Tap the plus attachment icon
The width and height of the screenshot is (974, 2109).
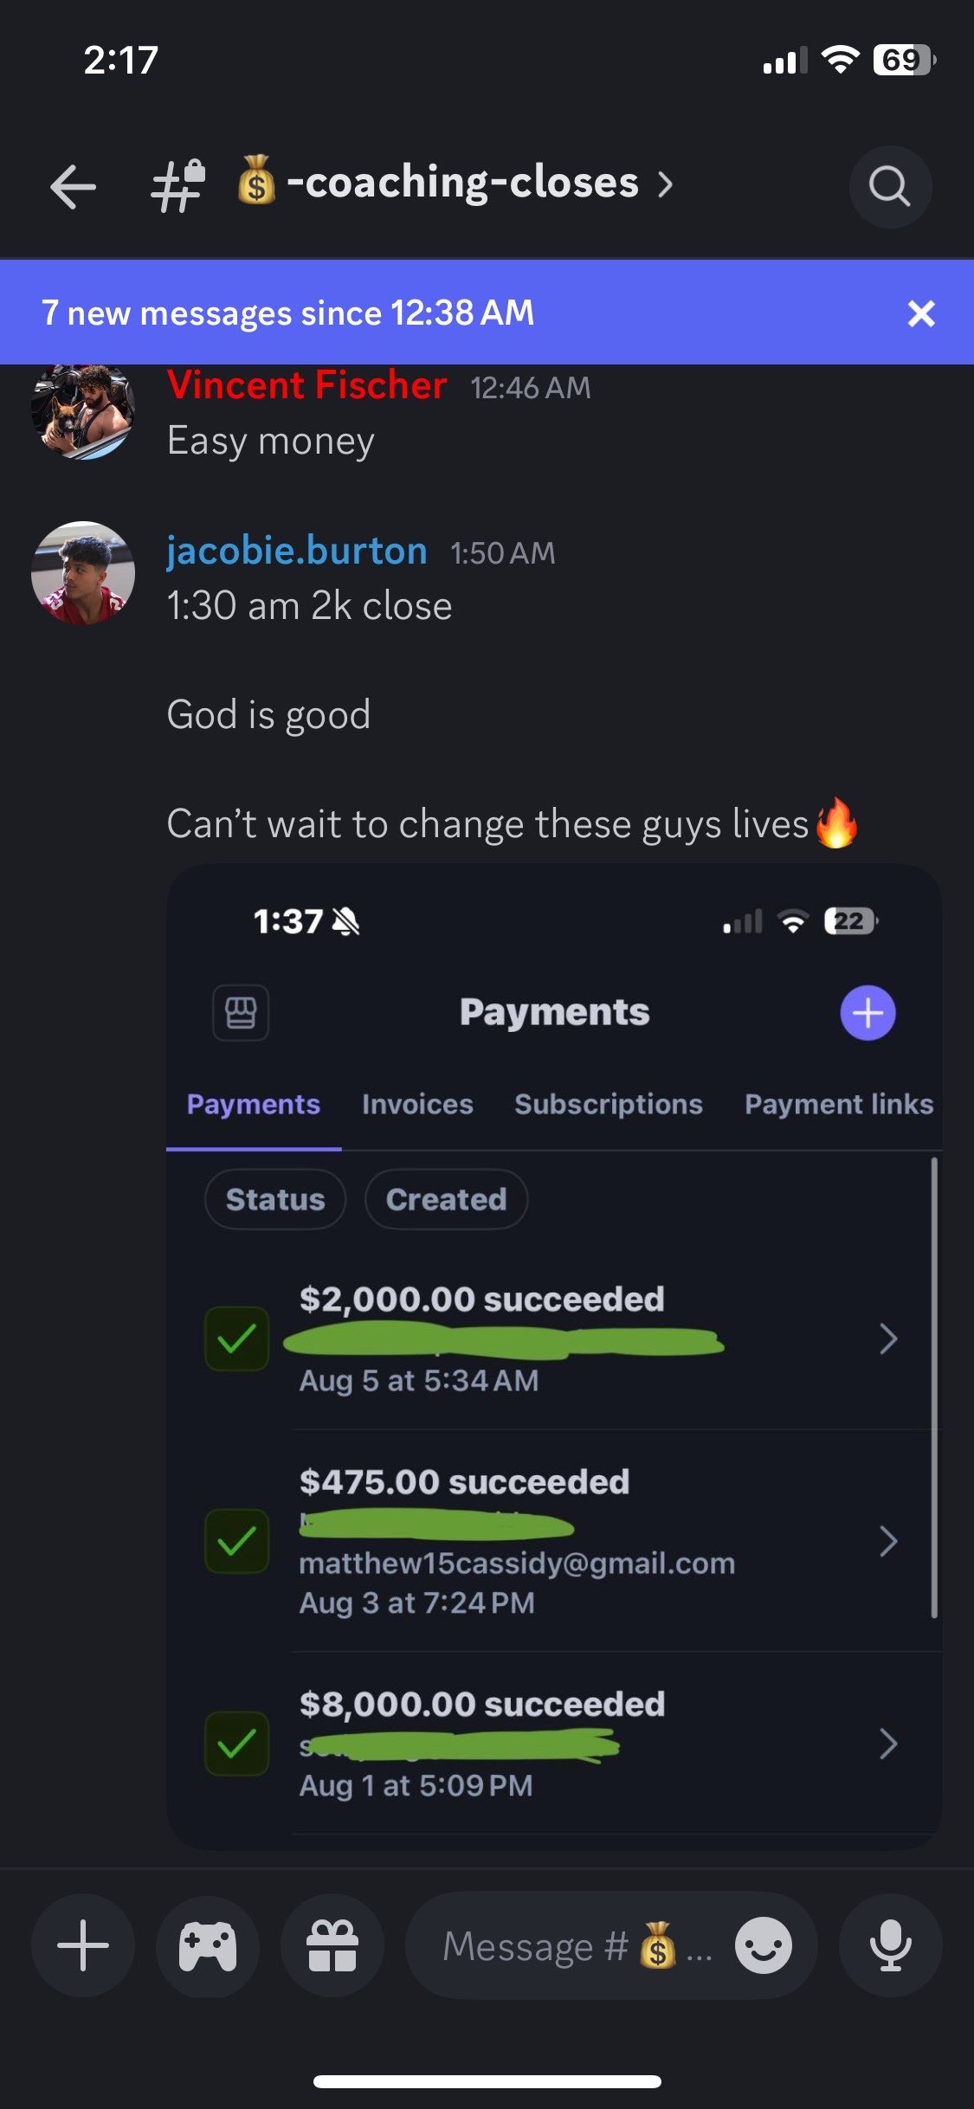[83, 1945]
